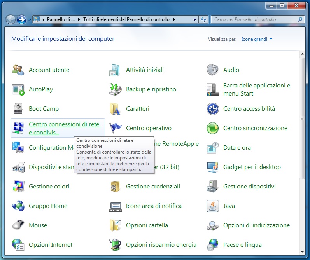Click the Gruppo Home link text
Image resolution: width=310 pixels, height=260 pixels.
48,206
